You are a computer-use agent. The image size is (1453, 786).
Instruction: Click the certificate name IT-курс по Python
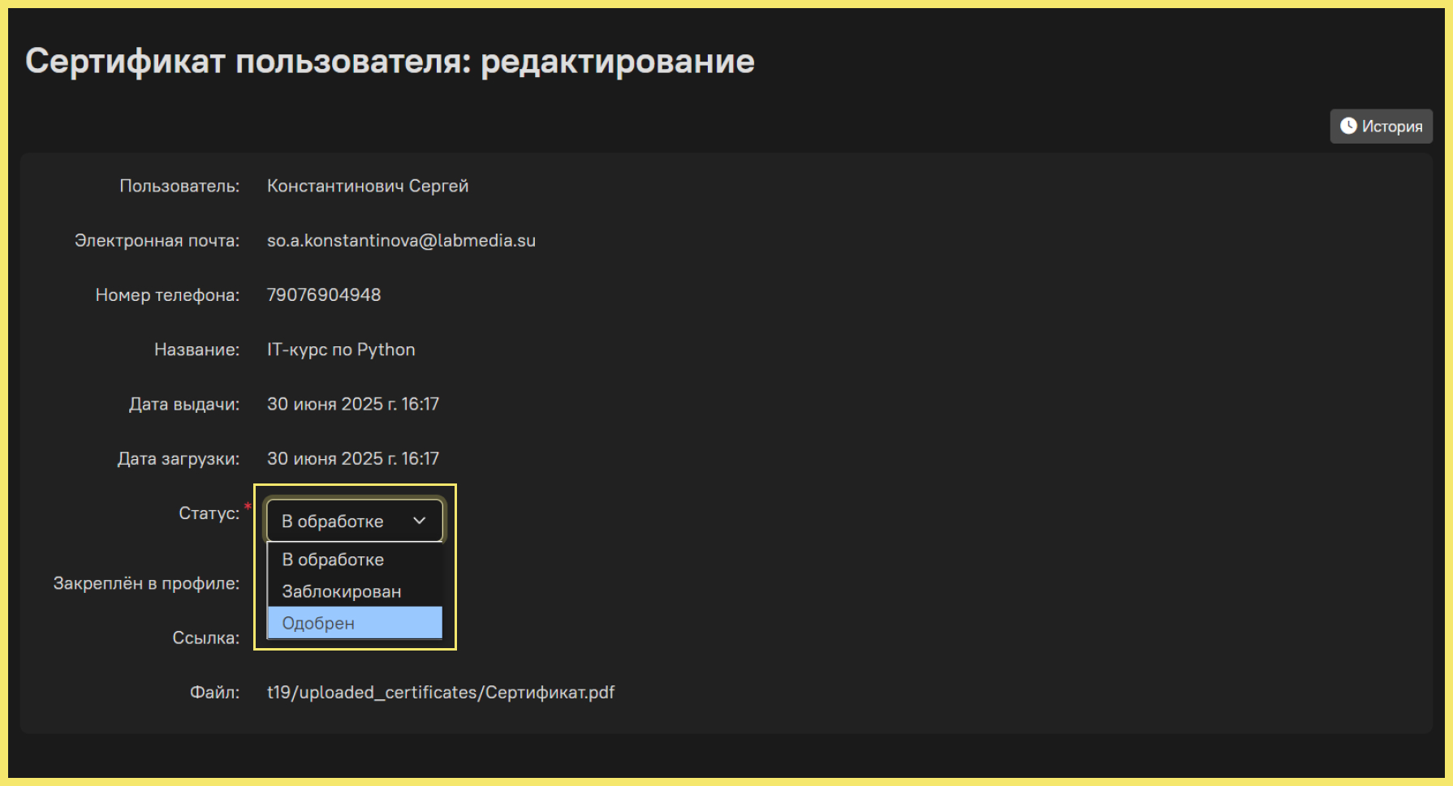[x=341, y=350]
